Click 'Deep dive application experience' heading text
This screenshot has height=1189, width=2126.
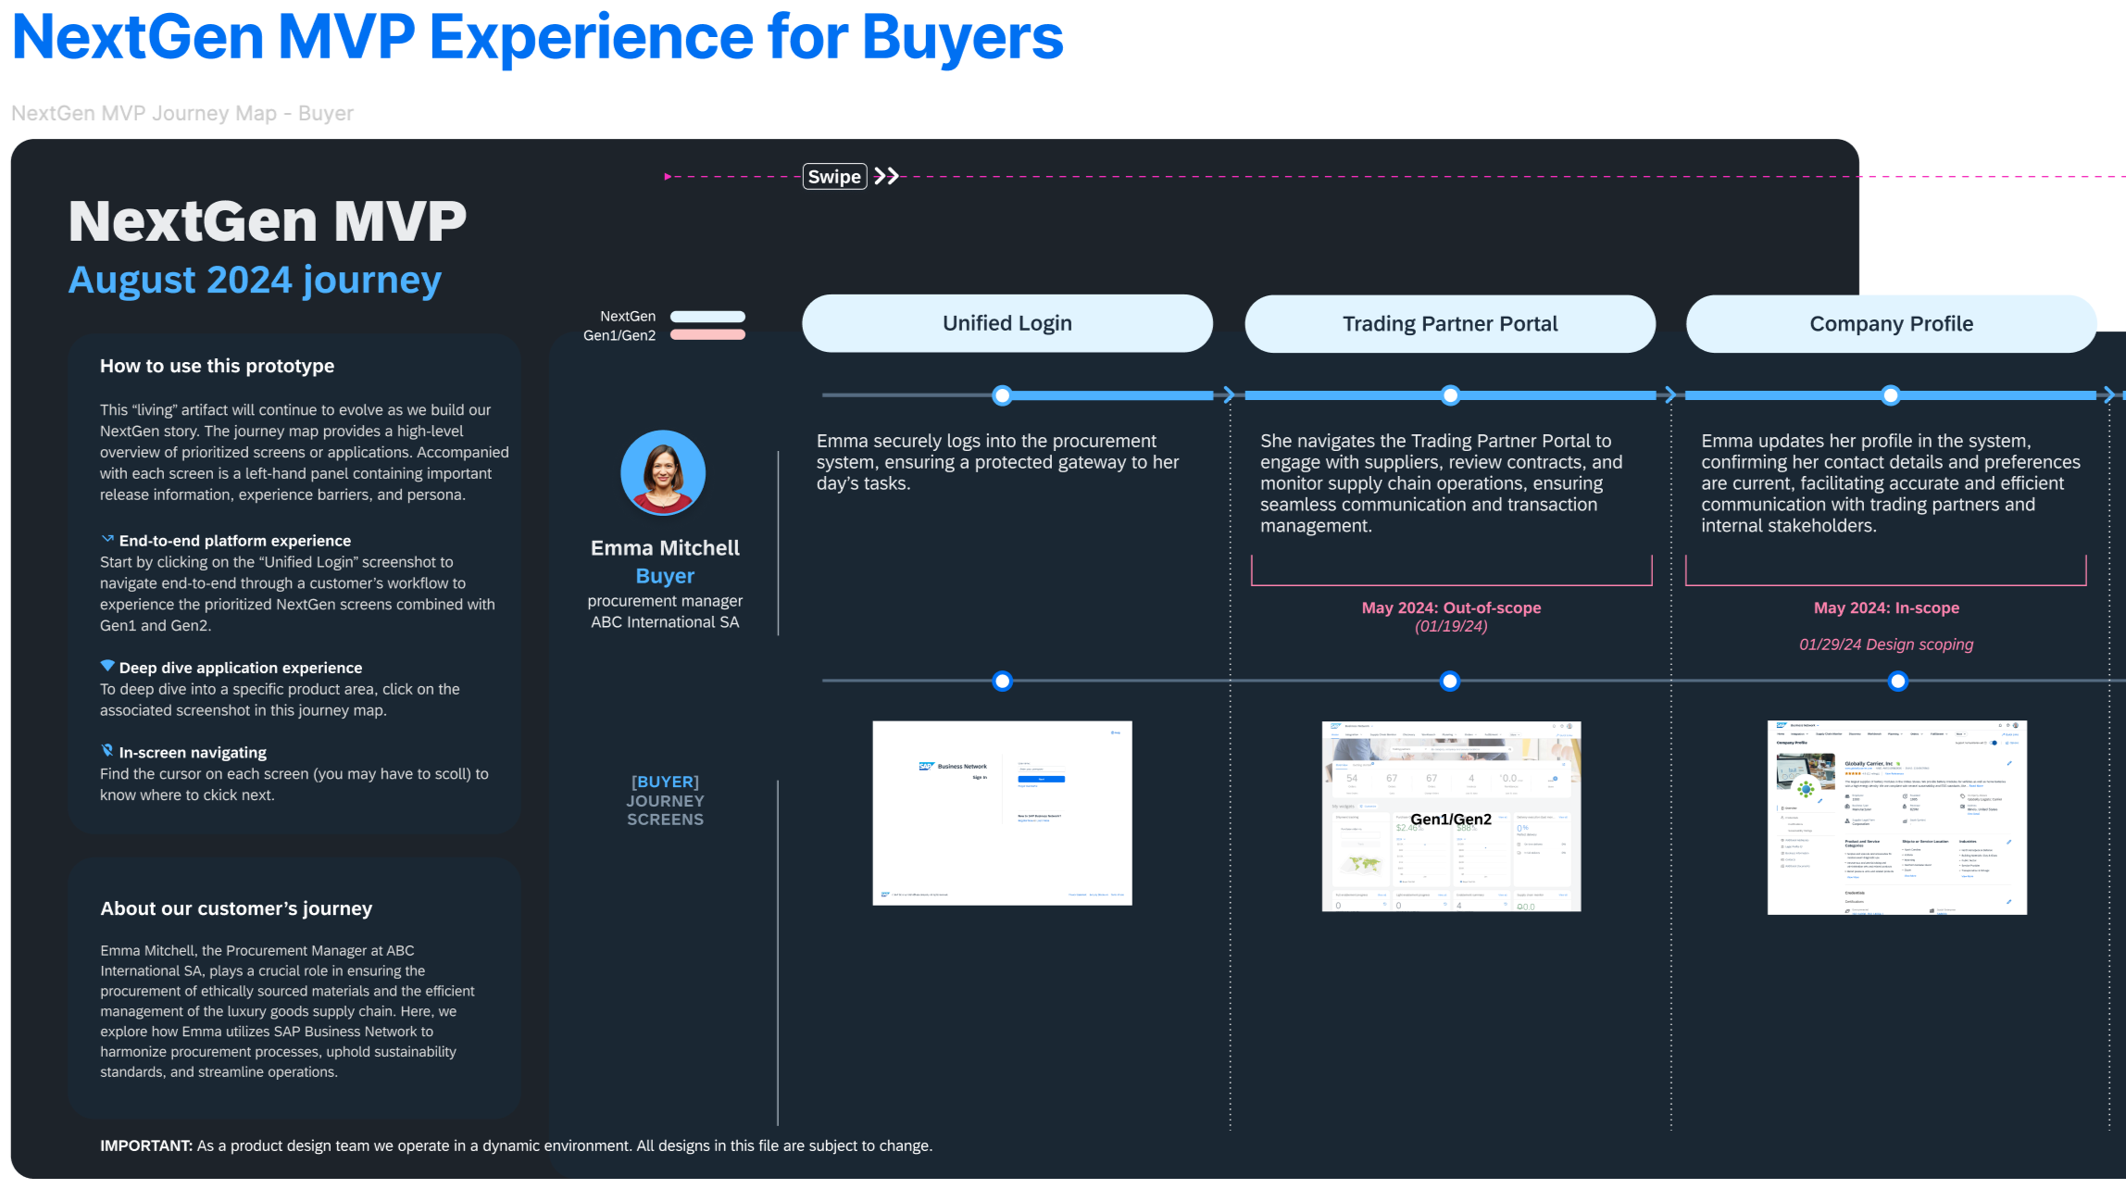[x=241, y=668]
